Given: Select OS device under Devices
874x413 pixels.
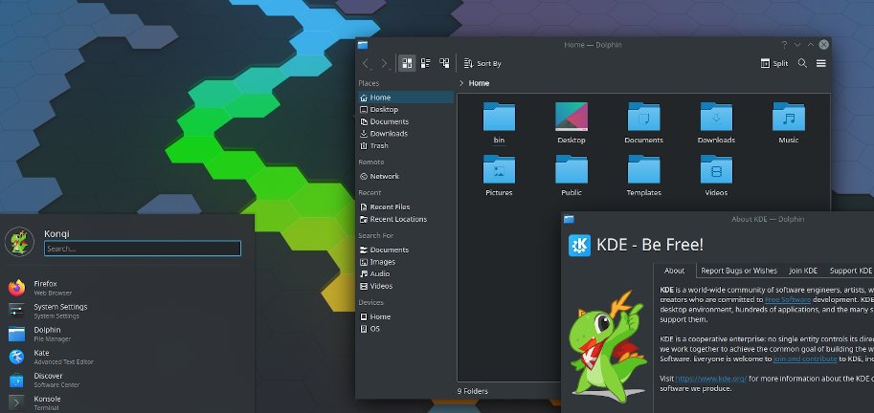Looking at the screenshot, I should point(405,329).
